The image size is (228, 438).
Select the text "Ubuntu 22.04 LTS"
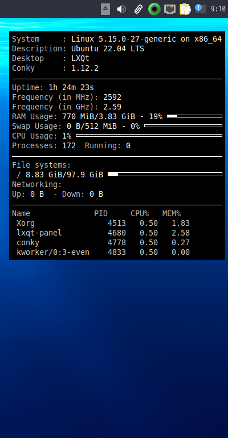(108, 48)
